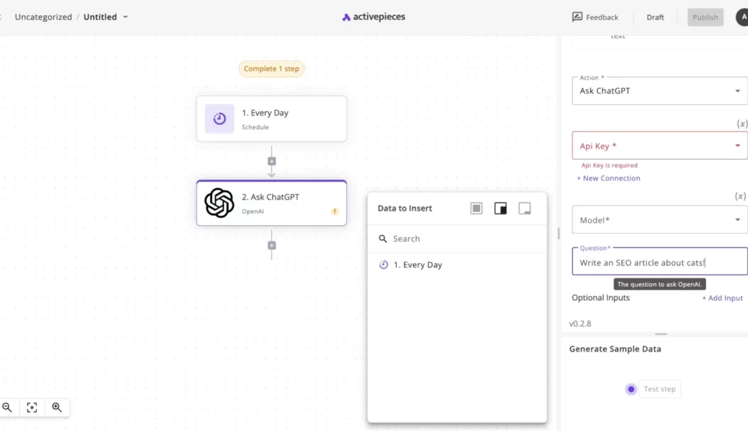Click the (x) dynamic value icon above Api Key

click(742, 124)
